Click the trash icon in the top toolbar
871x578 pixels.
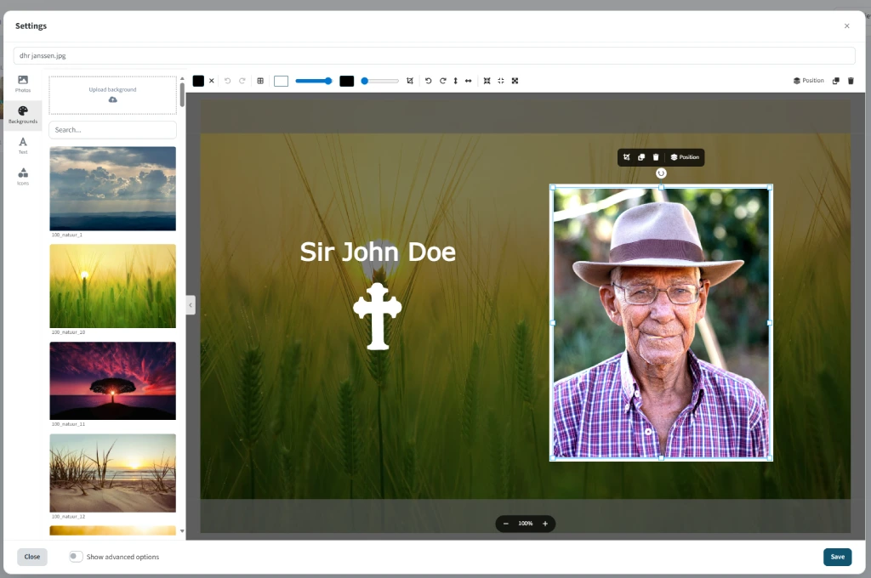click(x=851, y=81)
